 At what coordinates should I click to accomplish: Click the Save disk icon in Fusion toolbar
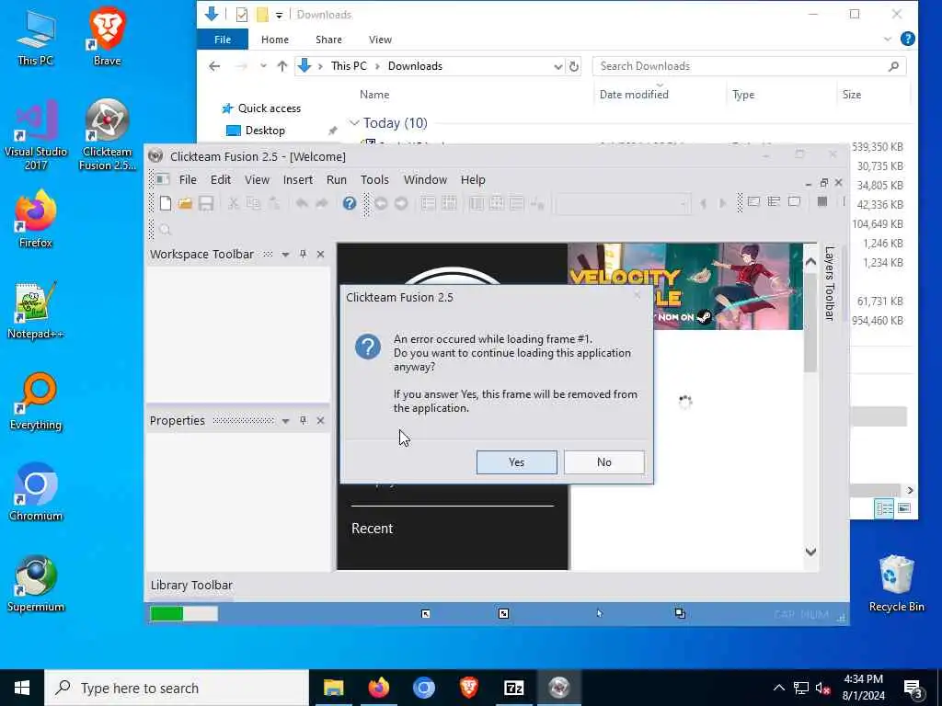(x=206, y=203)
